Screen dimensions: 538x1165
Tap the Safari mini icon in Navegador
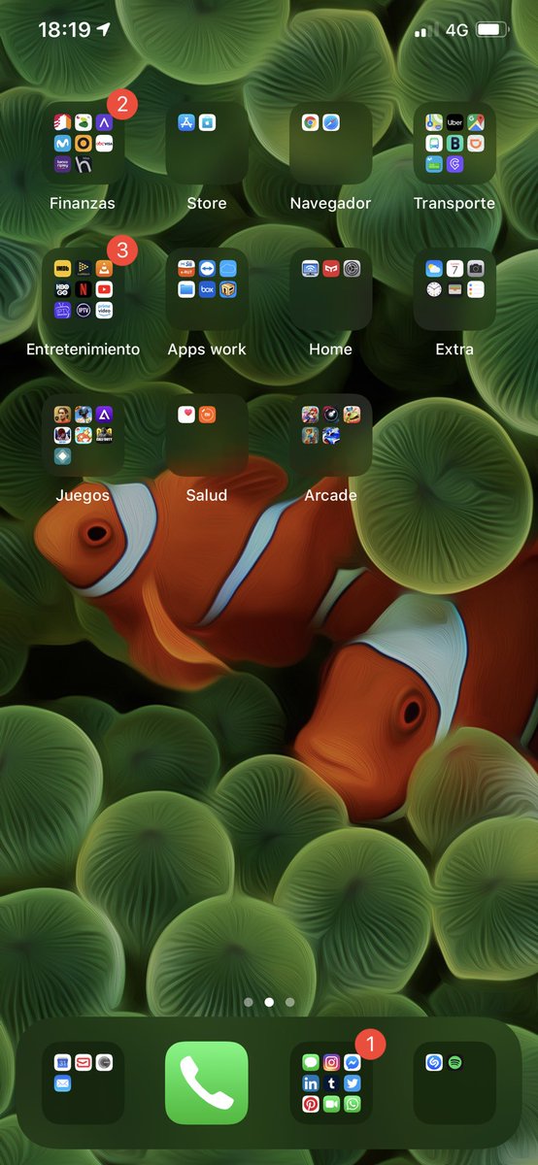click(331, 123)
